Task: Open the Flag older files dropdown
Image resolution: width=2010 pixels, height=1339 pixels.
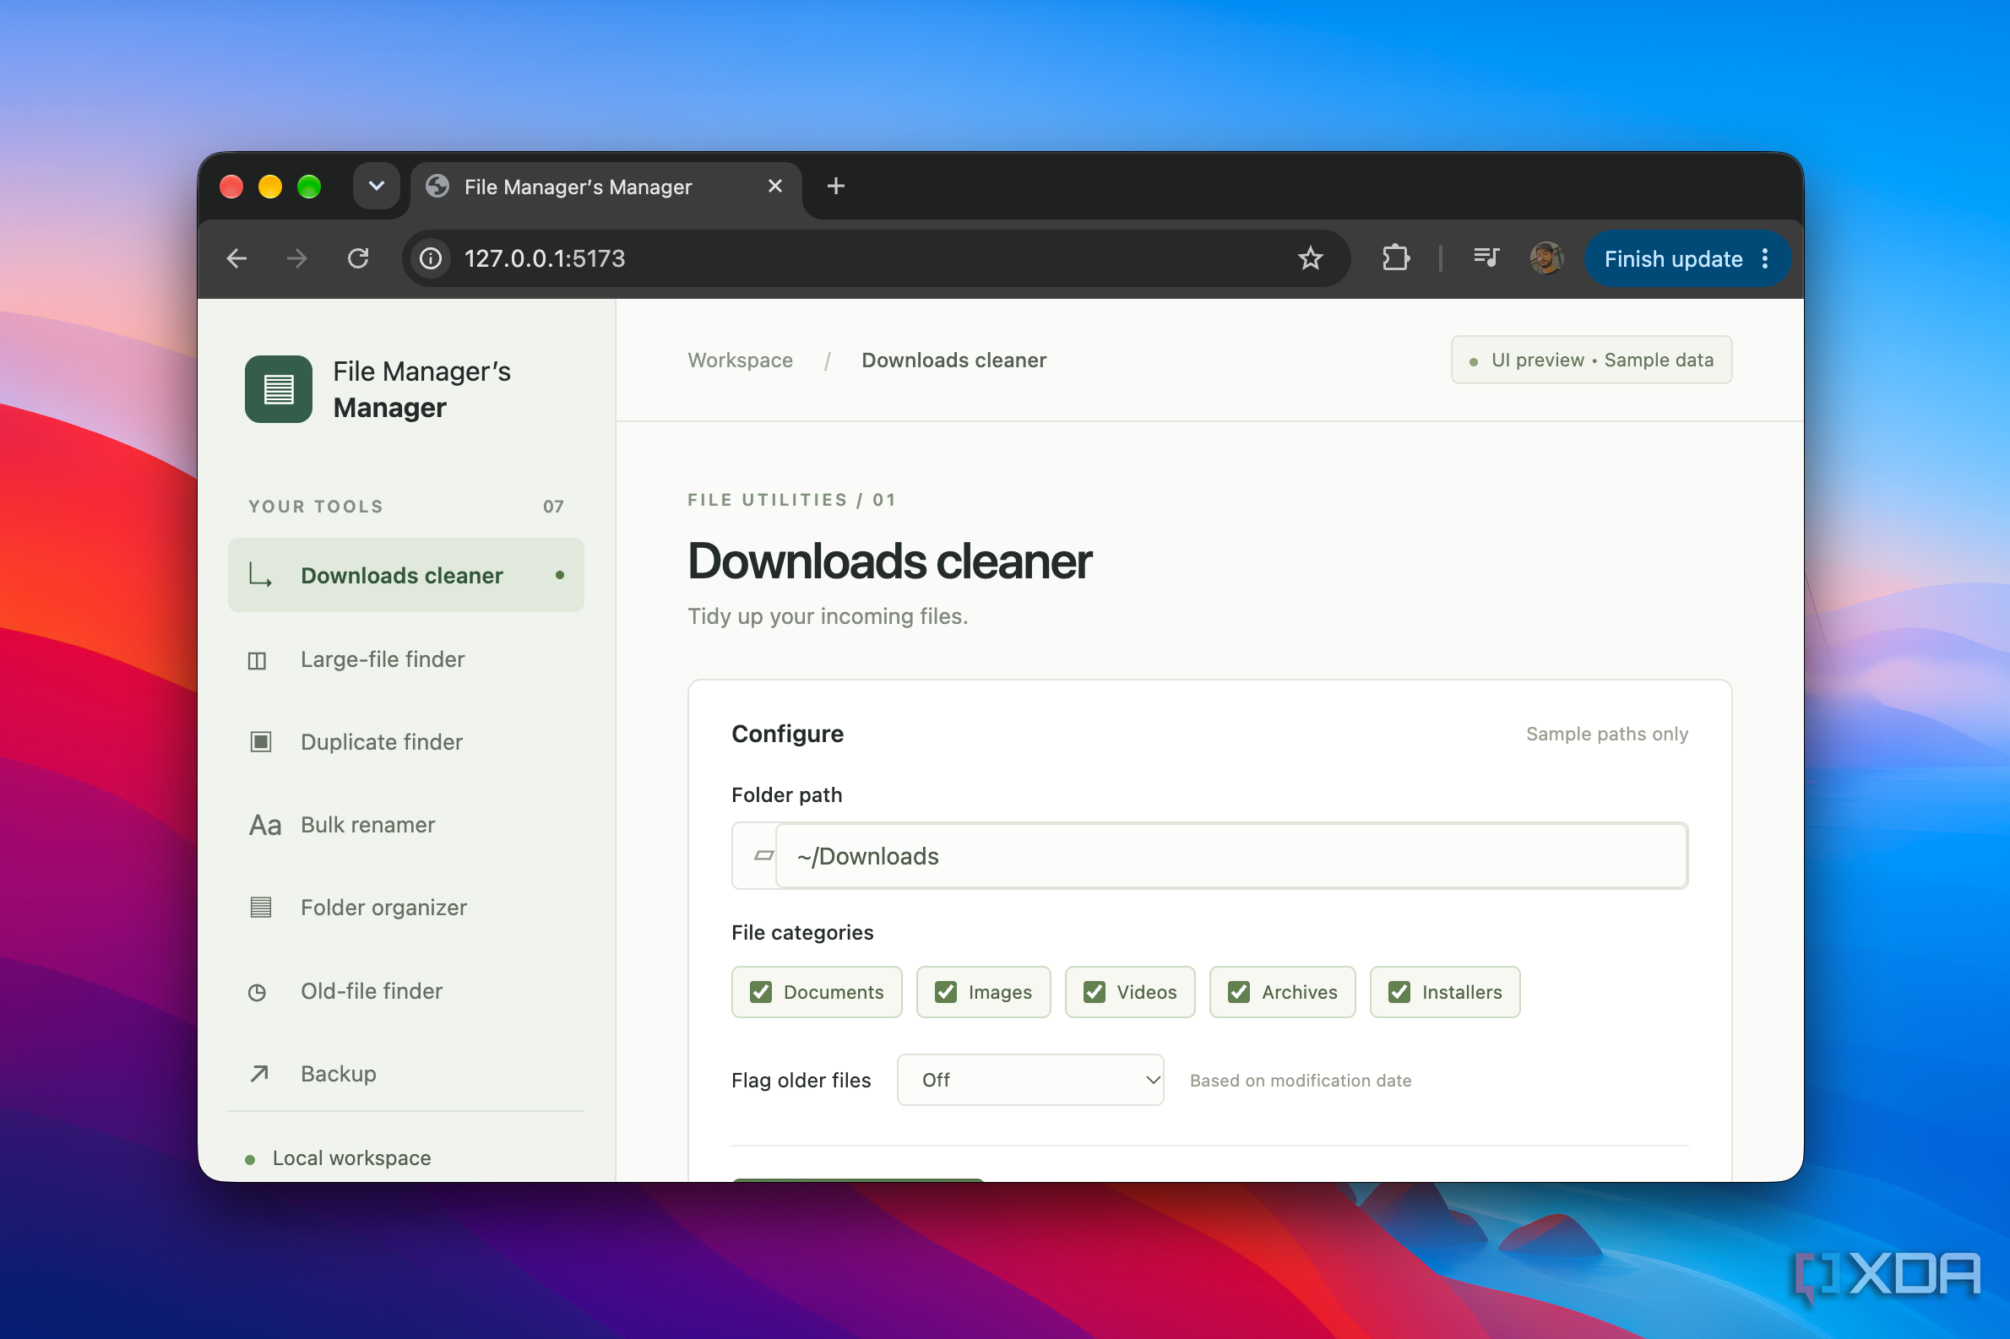Action: pos(1030,1080)
